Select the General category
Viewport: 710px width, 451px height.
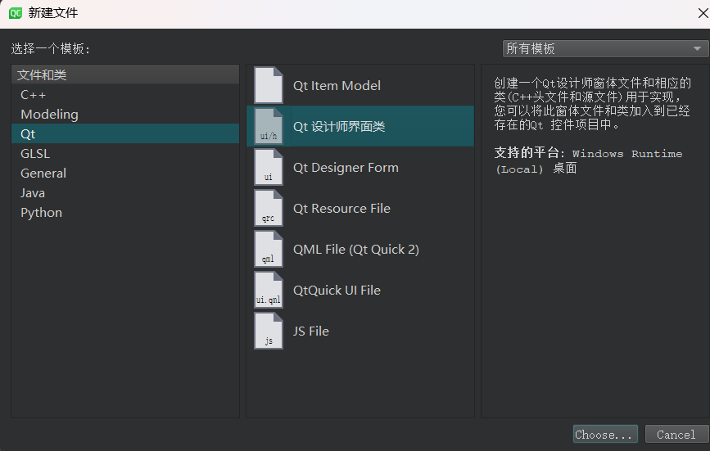tap(125, 174)
